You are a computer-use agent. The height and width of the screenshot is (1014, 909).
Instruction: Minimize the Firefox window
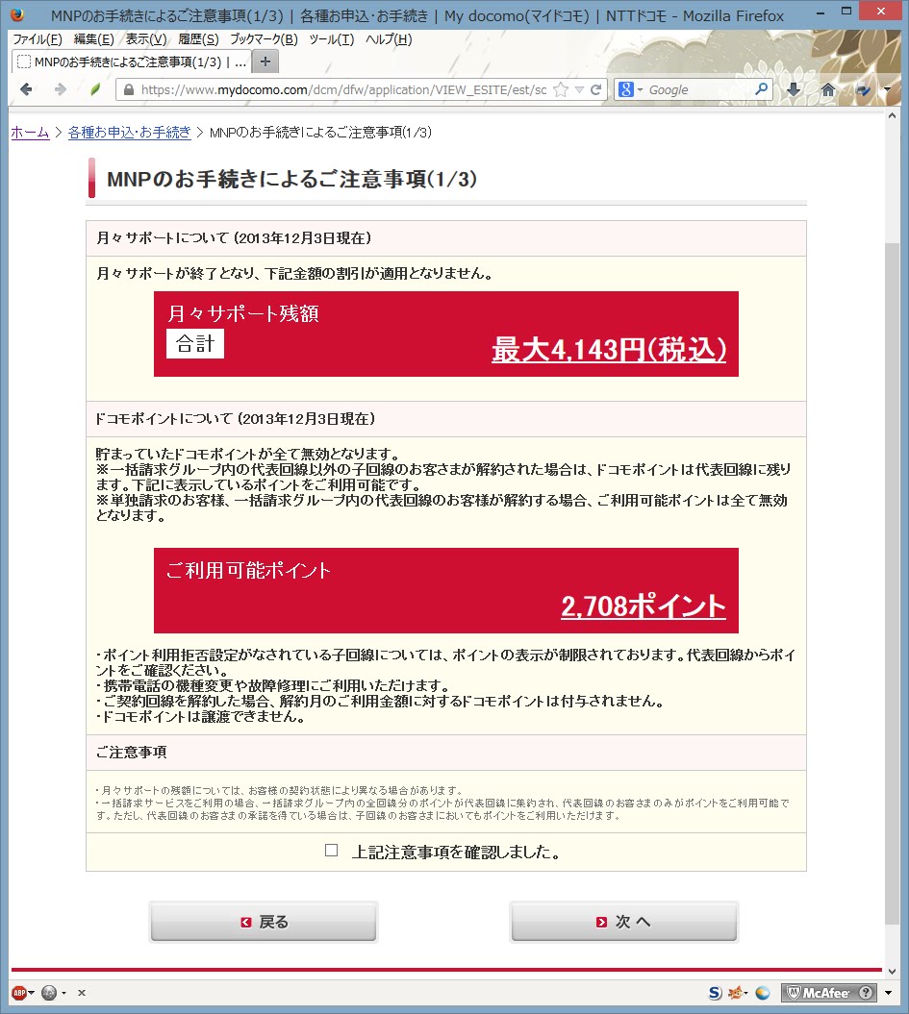821,12
